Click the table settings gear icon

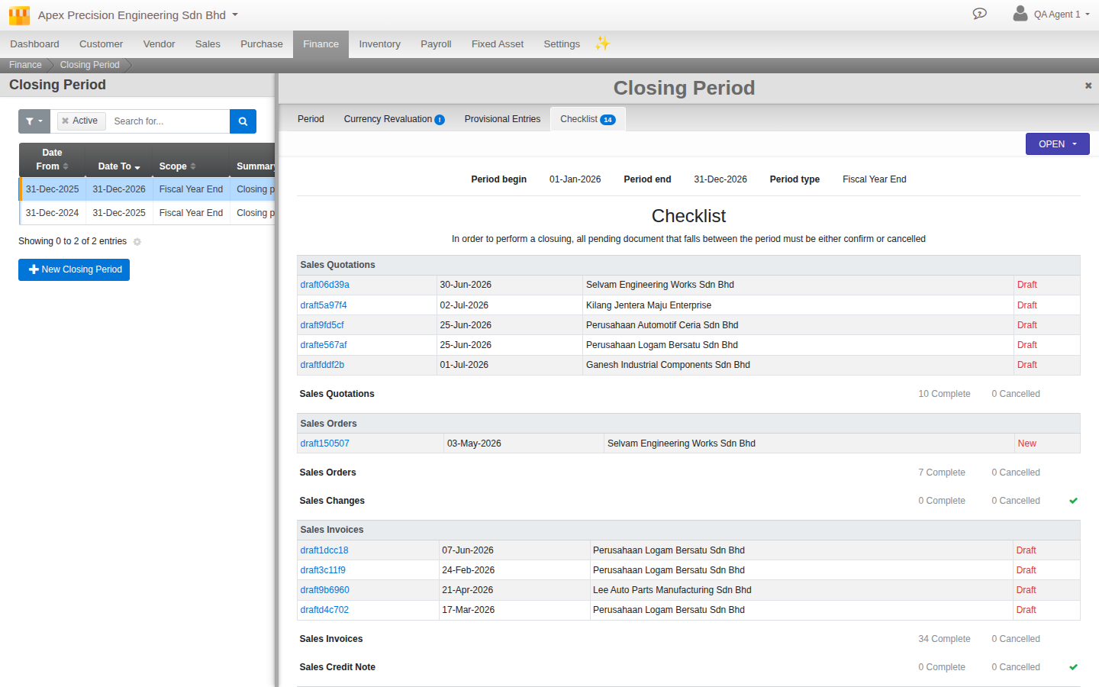pyautogui.click(x=137, y=242)
